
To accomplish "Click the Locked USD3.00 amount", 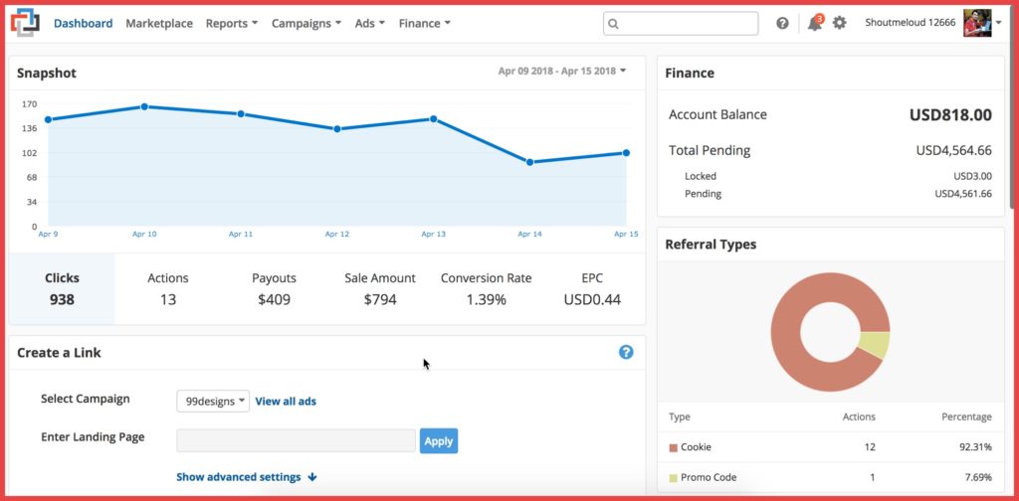I will point(973,176).
